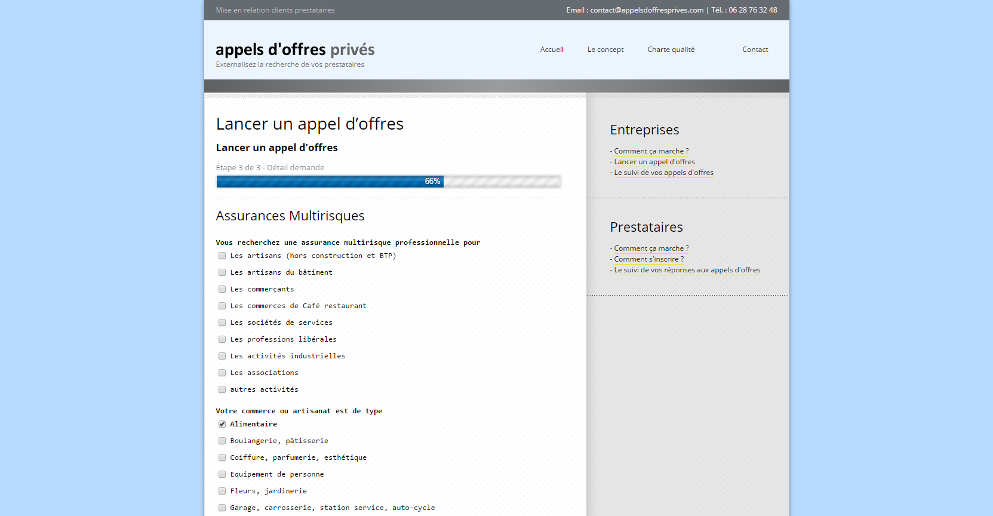The width and height of the screenshot is (993, 516).
Task: Tick the 'Les artisans du bâtiment' checkbox
Action: click(222, 272)
